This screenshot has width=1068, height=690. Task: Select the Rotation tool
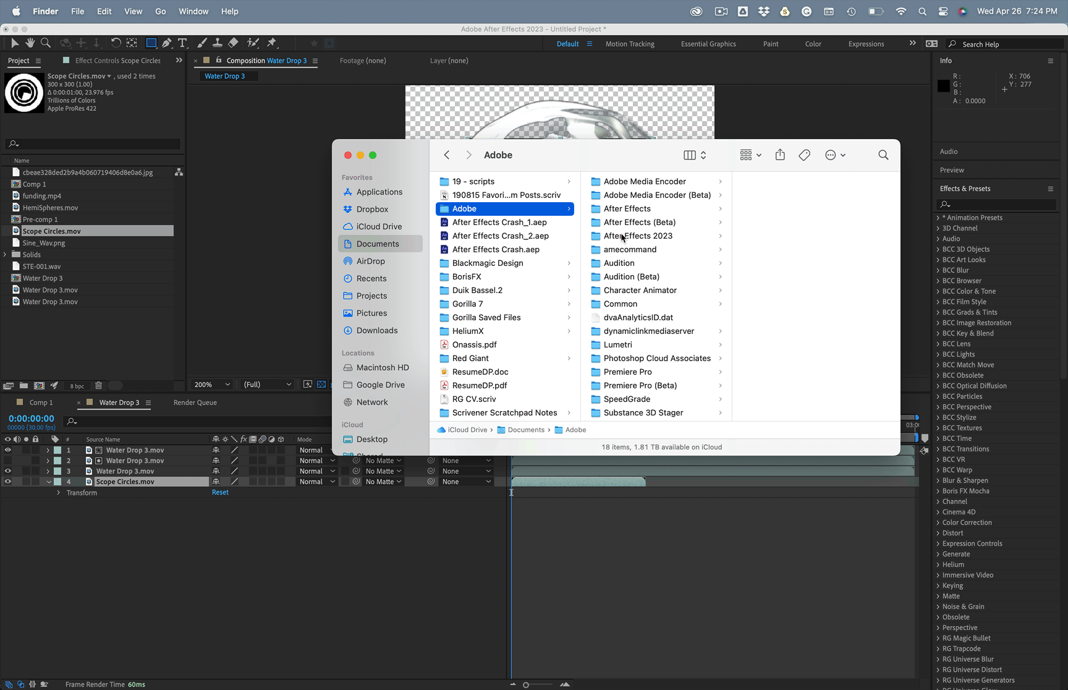point(116,43)
